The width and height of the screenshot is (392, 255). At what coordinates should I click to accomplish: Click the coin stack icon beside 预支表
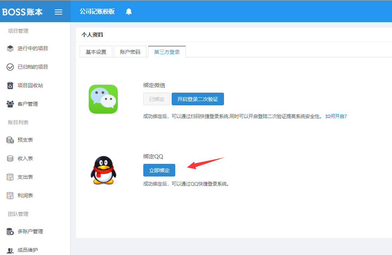pos(10,140)
